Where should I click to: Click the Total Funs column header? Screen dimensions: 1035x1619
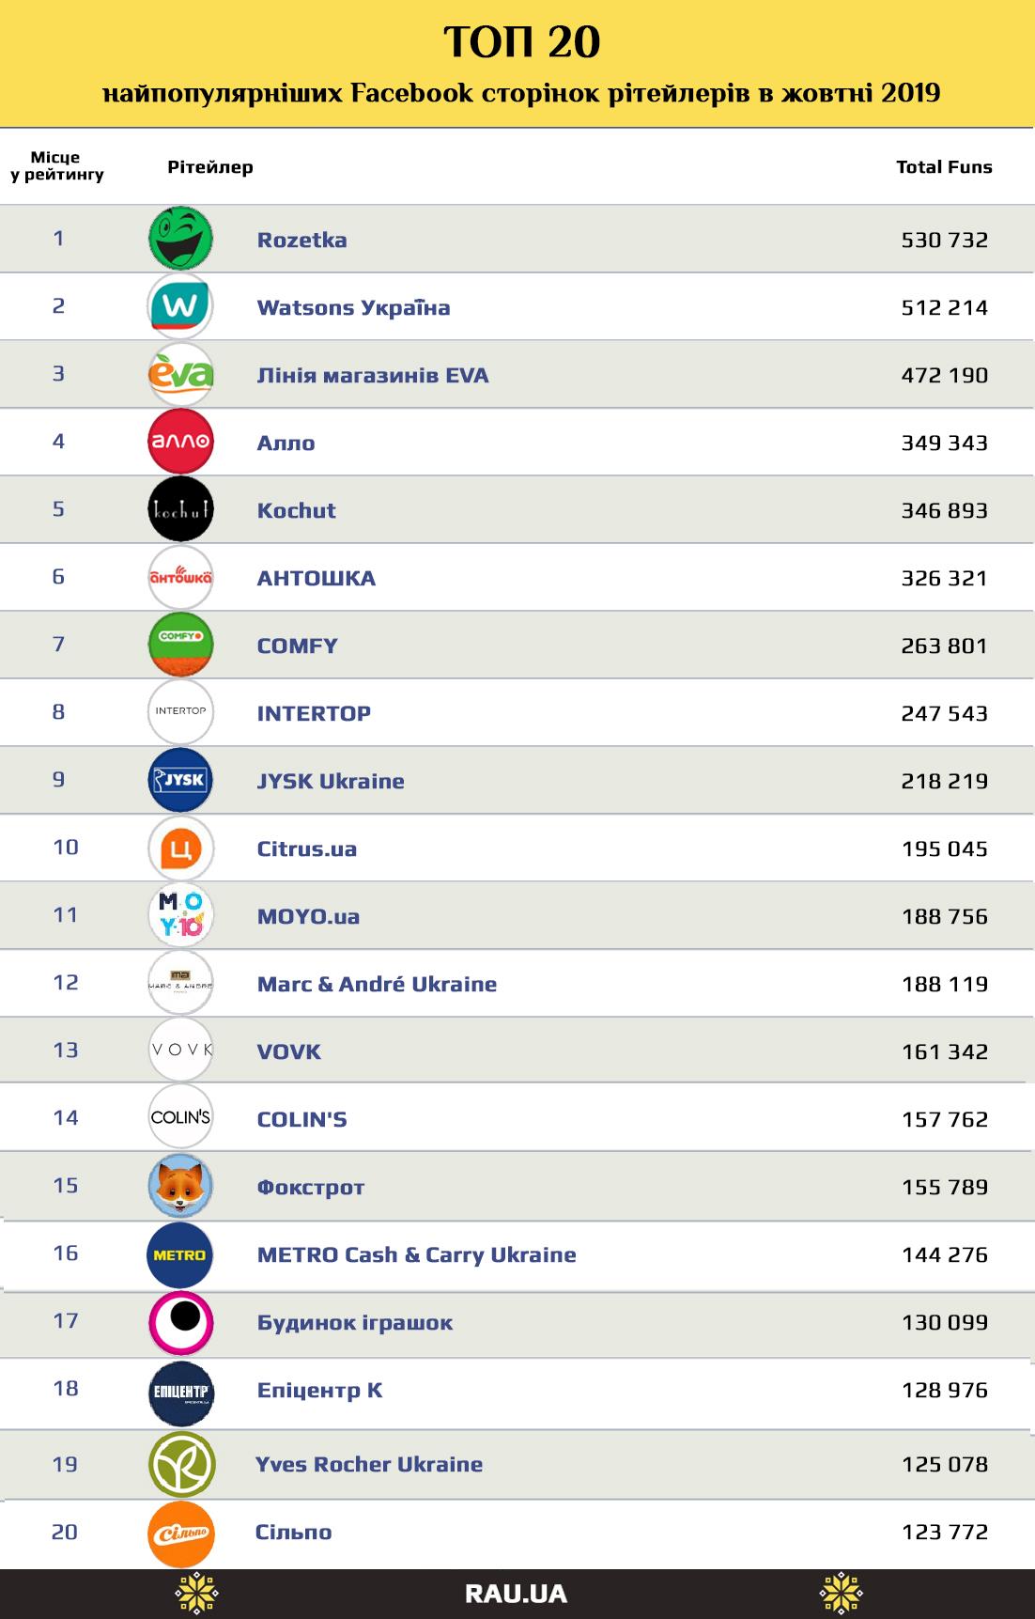pyautogui.click(x=944, y=167)
